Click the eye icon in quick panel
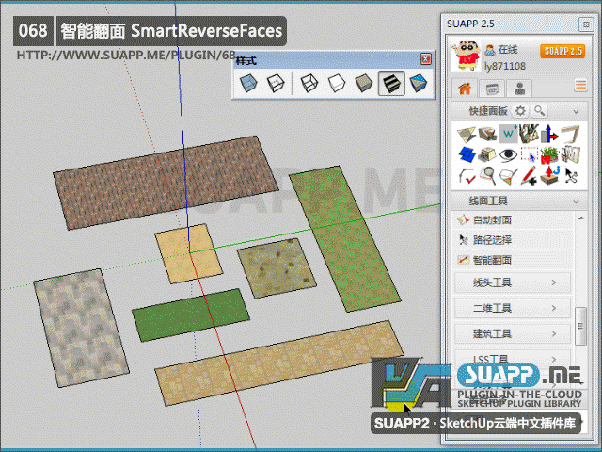602x452 pixels. click(508, 154)
